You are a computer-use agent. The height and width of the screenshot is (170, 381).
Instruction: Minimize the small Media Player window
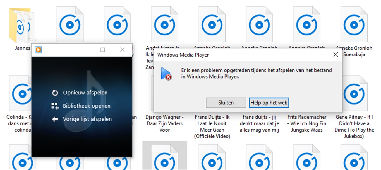[x=83, y=50]
